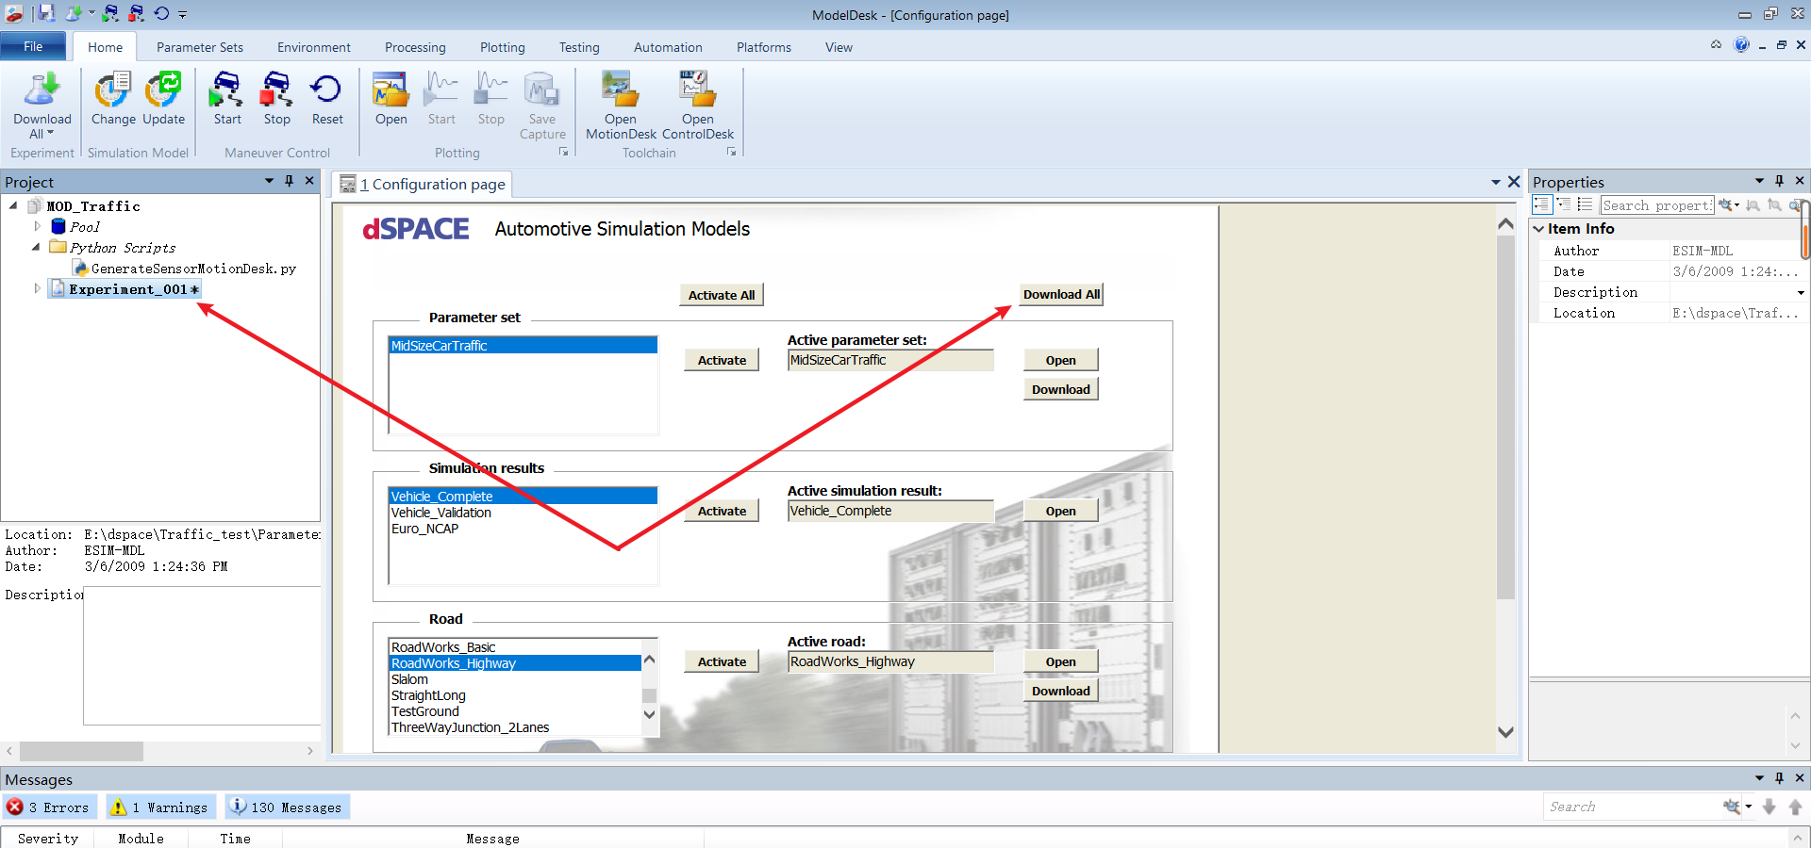Start the maneuver from the ribbon

point(226,99)
